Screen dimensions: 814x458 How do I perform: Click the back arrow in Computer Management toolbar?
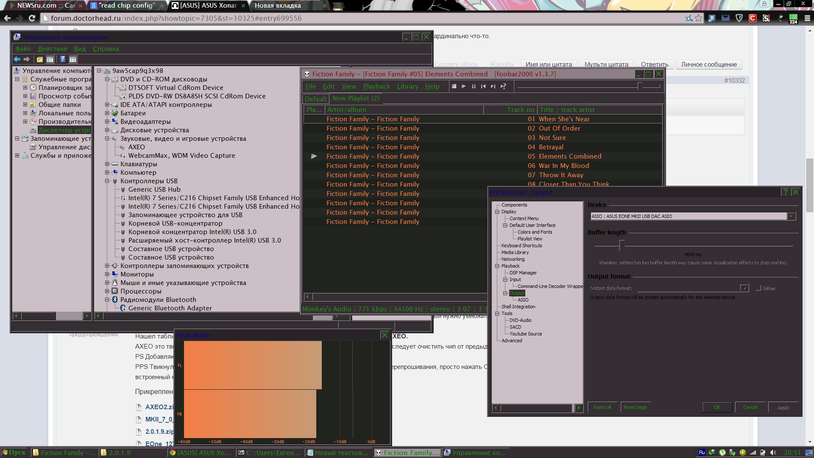click(x=17, y=59)
